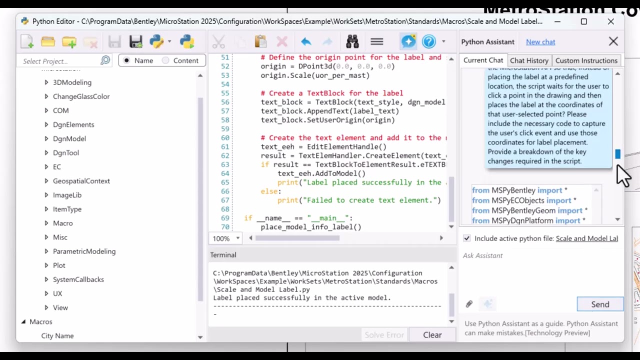Click scroll down arrow in assistant code block
Screen dimensions: 640x360
point(617,219)
